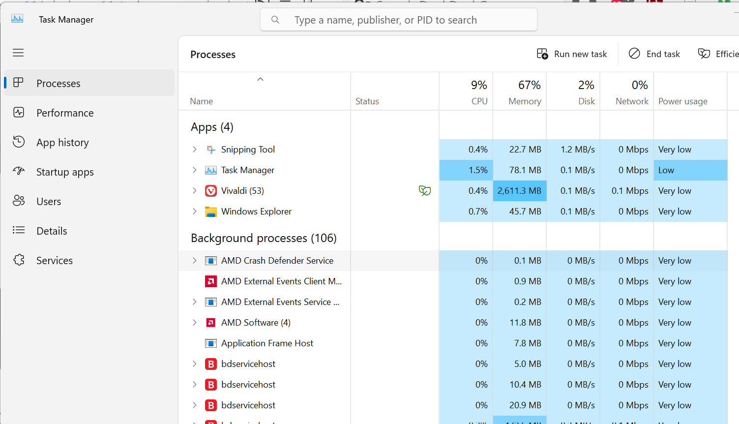Click the Users sidebar icon
The height and width of the screenshot is (424, 739).
19,201
